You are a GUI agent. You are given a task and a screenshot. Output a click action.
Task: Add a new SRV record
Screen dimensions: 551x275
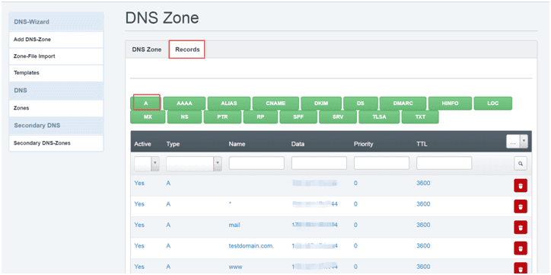click(x=338, y=117)
